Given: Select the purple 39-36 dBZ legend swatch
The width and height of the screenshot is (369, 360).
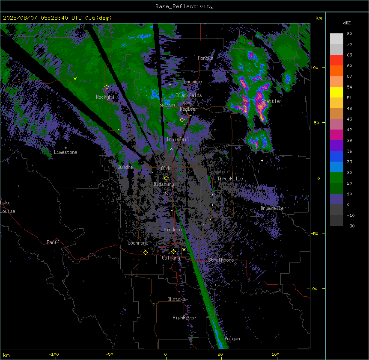Looking at the screenshot, I should coord(336,146).
